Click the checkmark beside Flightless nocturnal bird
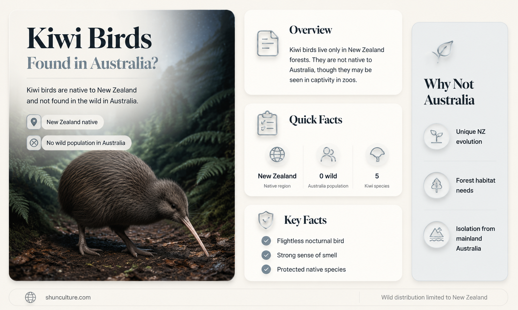The image size is (518, 310). (x=266, y=241)
